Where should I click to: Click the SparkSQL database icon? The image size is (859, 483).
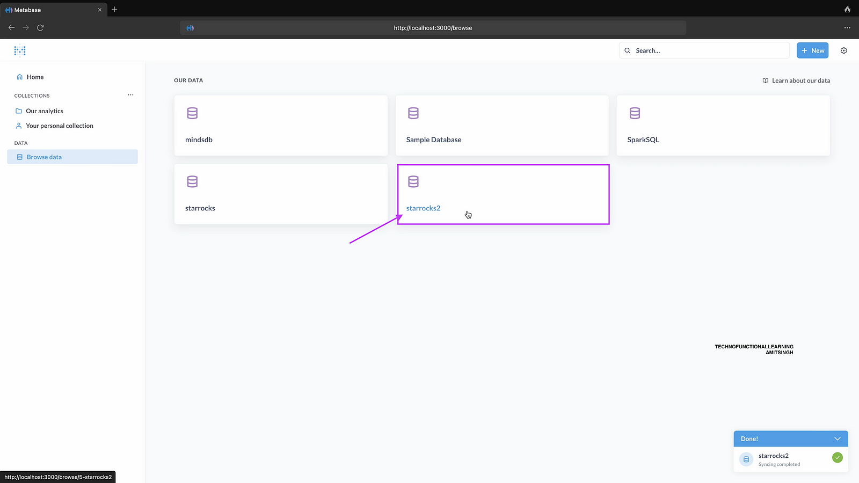coord(635,113)
